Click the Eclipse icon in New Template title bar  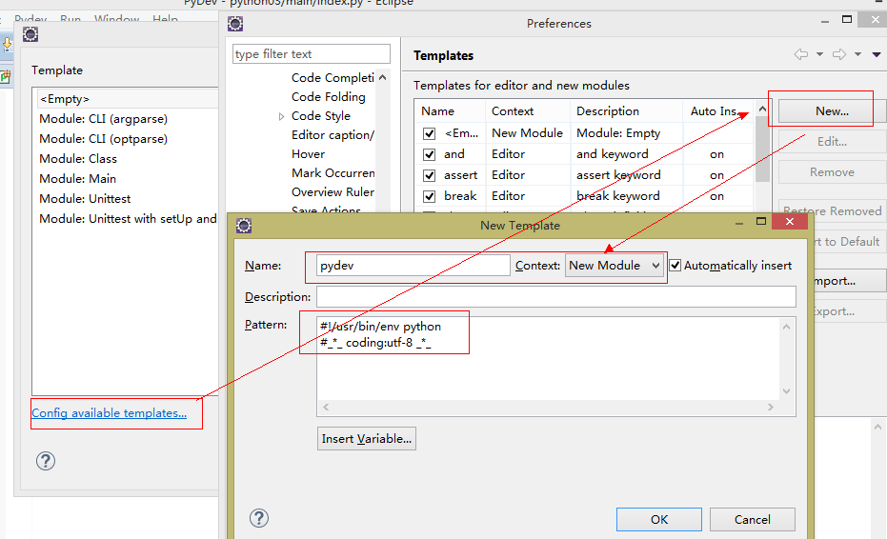[244, 226]
